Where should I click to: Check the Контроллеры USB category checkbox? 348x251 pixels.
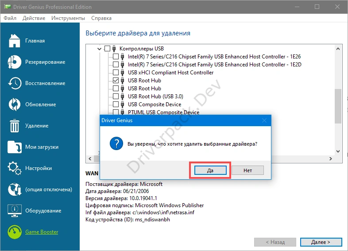point(107,48)
